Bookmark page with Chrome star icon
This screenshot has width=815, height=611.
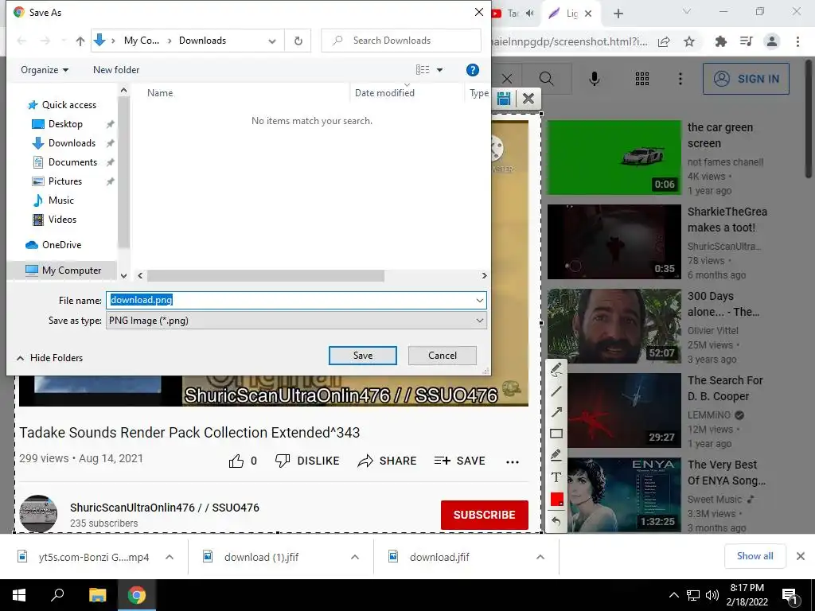[689, 41]
